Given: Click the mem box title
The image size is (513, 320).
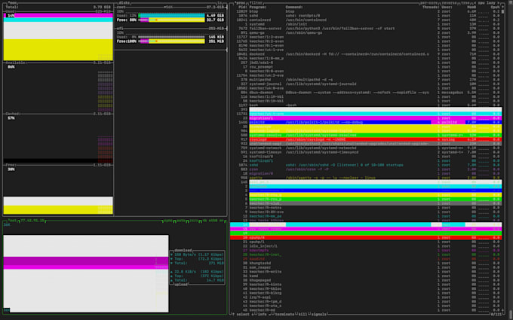Looking at the screenshot, I should pos(12,2).
